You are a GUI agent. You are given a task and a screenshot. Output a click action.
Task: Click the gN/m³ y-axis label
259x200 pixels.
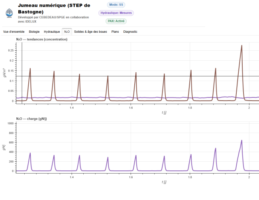[x=5, y=72]
